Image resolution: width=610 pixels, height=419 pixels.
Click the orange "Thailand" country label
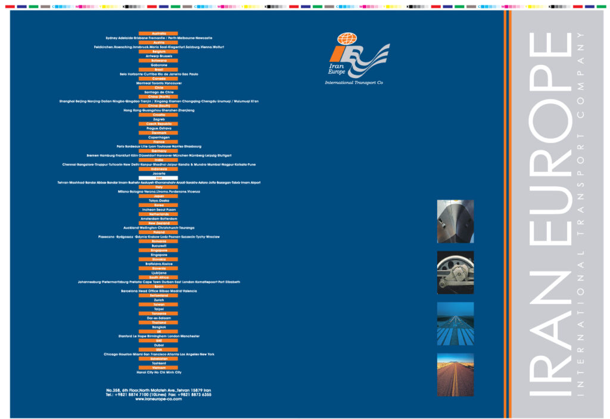158,322
